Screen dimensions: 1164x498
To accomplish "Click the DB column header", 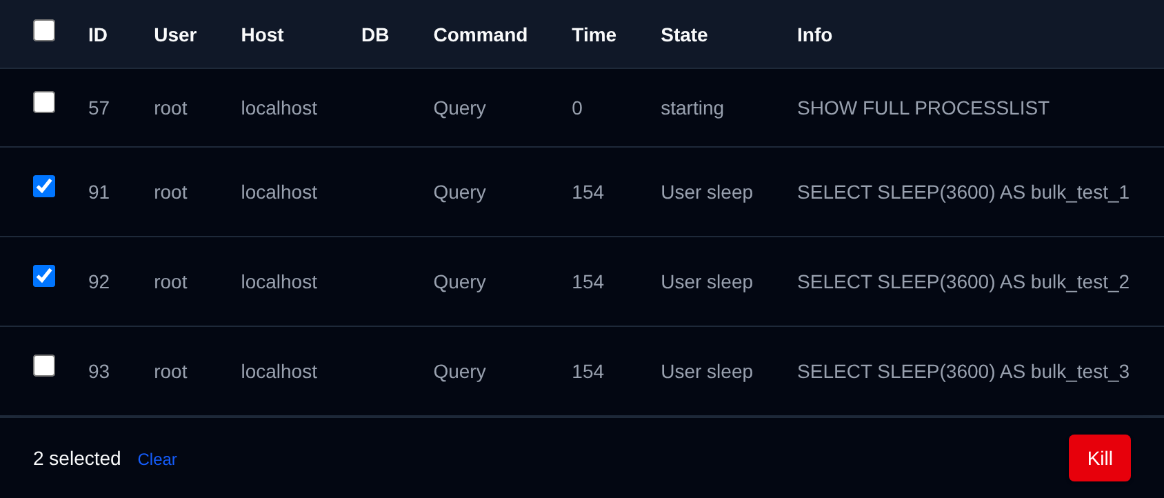I will (x=375, y=35).
